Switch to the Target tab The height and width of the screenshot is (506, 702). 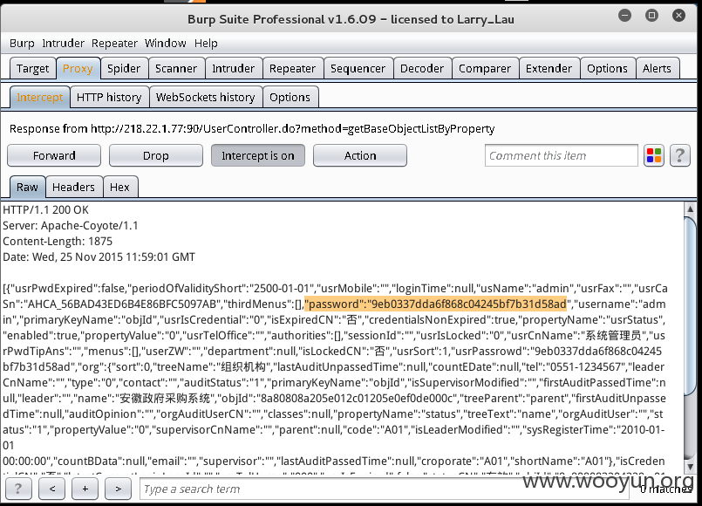tap(32, 69)
